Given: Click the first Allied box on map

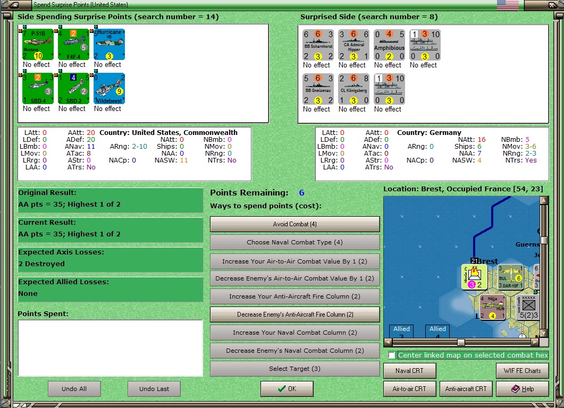Looking at the screenshot, I should point(401,331).
